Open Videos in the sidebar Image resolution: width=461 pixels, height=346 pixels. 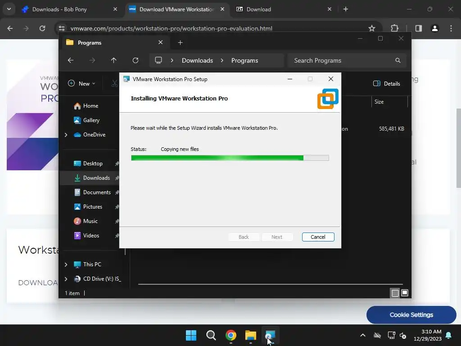(91, 236)
